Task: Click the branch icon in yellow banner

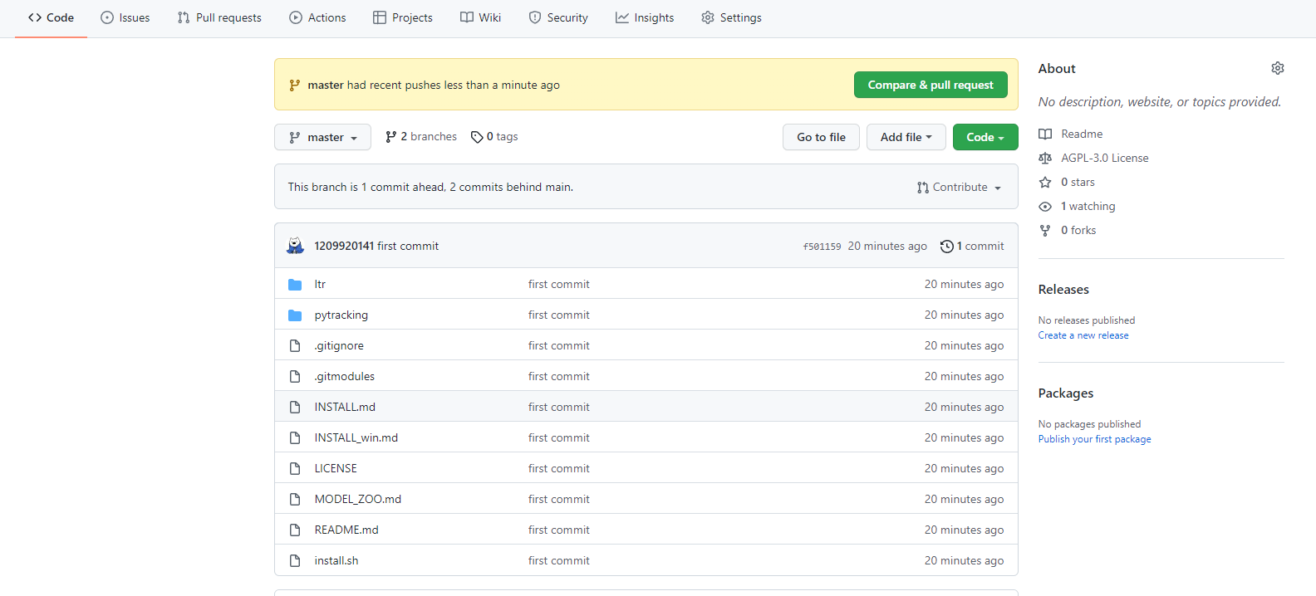Action: [x=295, y=85]
